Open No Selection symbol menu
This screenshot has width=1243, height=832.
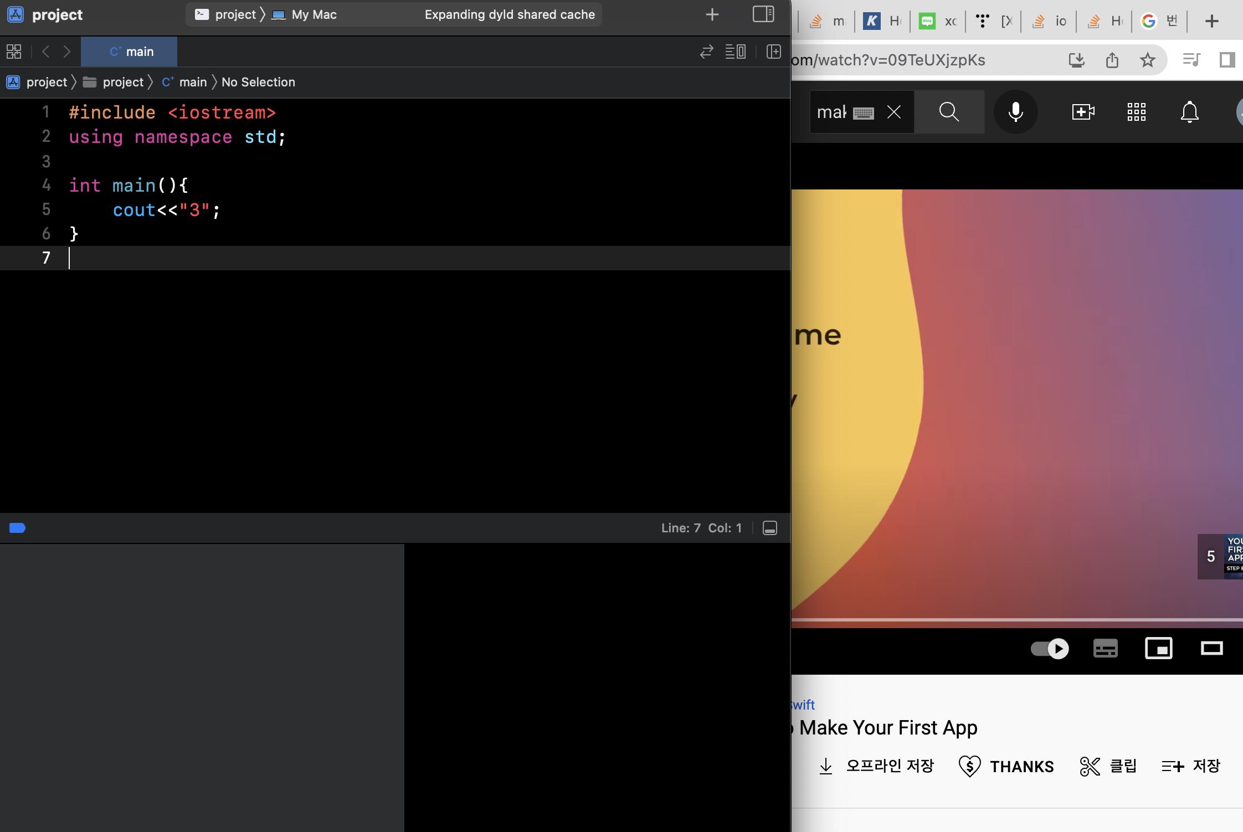pos(258,82)
